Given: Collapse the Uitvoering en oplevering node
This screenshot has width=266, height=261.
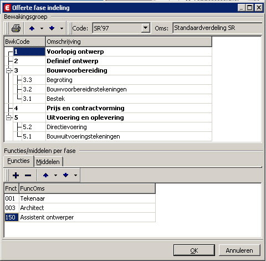Looking at the screenshot, I should pyautogui.click(x=8, y=117).
